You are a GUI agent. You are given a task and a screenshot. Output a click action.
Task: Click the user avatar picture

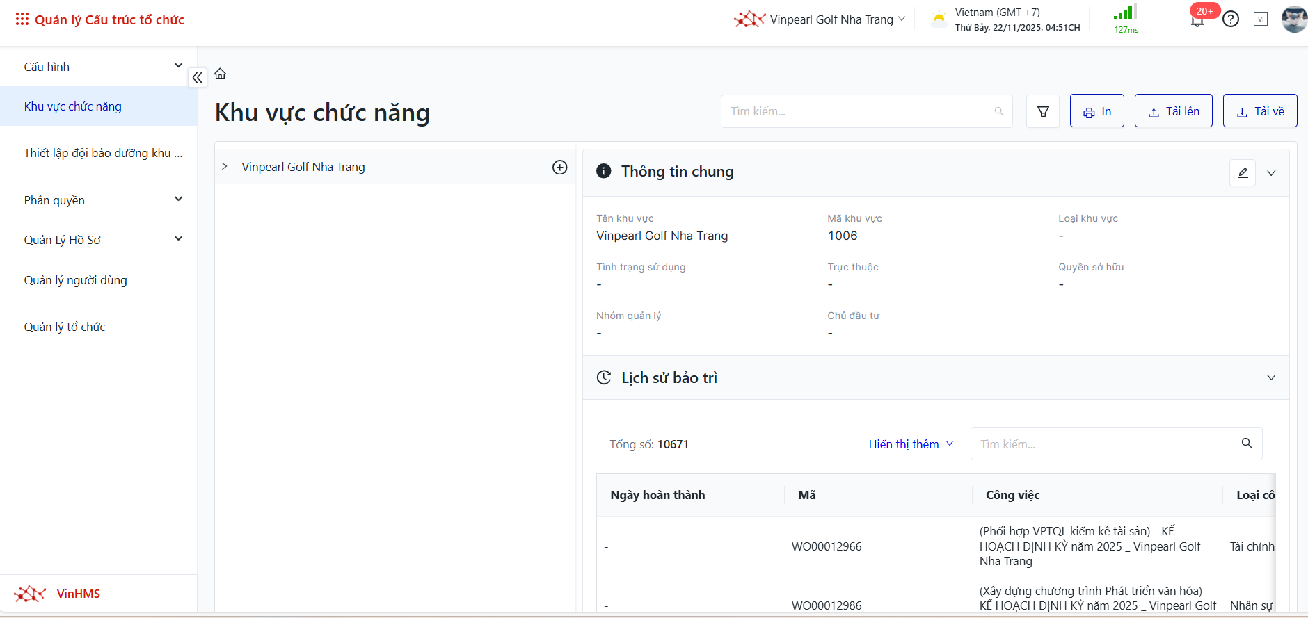(x=1293, y=19)
